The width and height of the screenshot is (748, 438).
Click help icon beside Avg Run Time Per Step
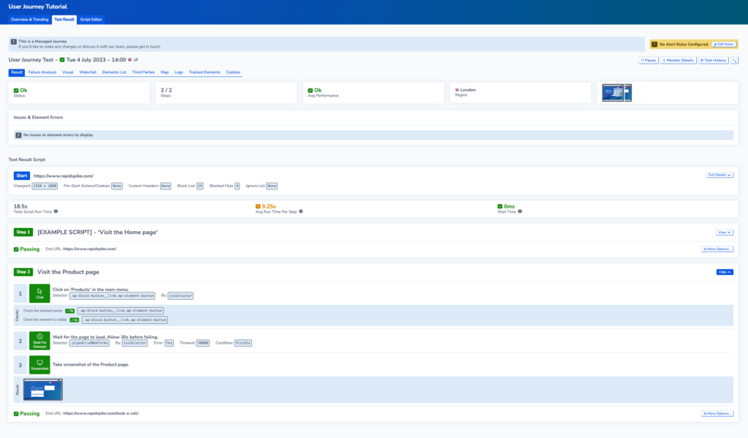pos(300,211)
